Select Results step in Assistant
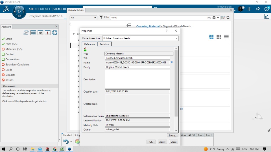 coord(9,80)
